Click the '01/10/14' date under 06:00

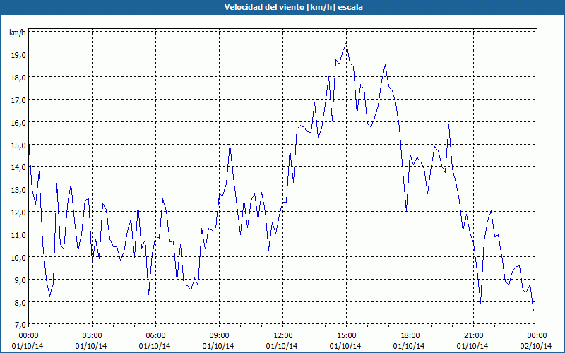154,346
